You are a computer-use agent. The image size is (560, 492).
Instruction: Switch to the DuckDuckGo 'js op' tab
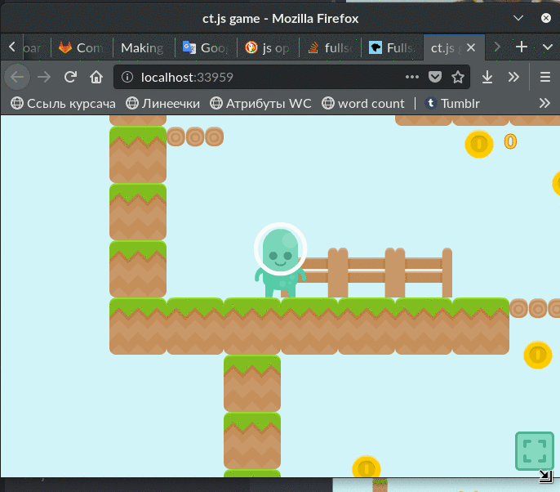268,47
